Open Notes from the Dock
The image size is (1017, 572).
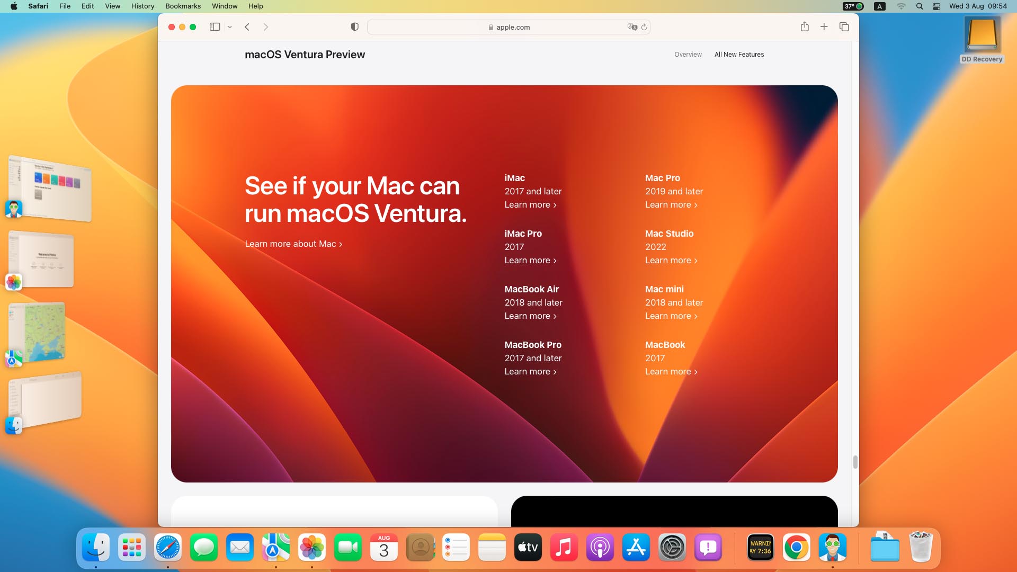click(492, 547)
